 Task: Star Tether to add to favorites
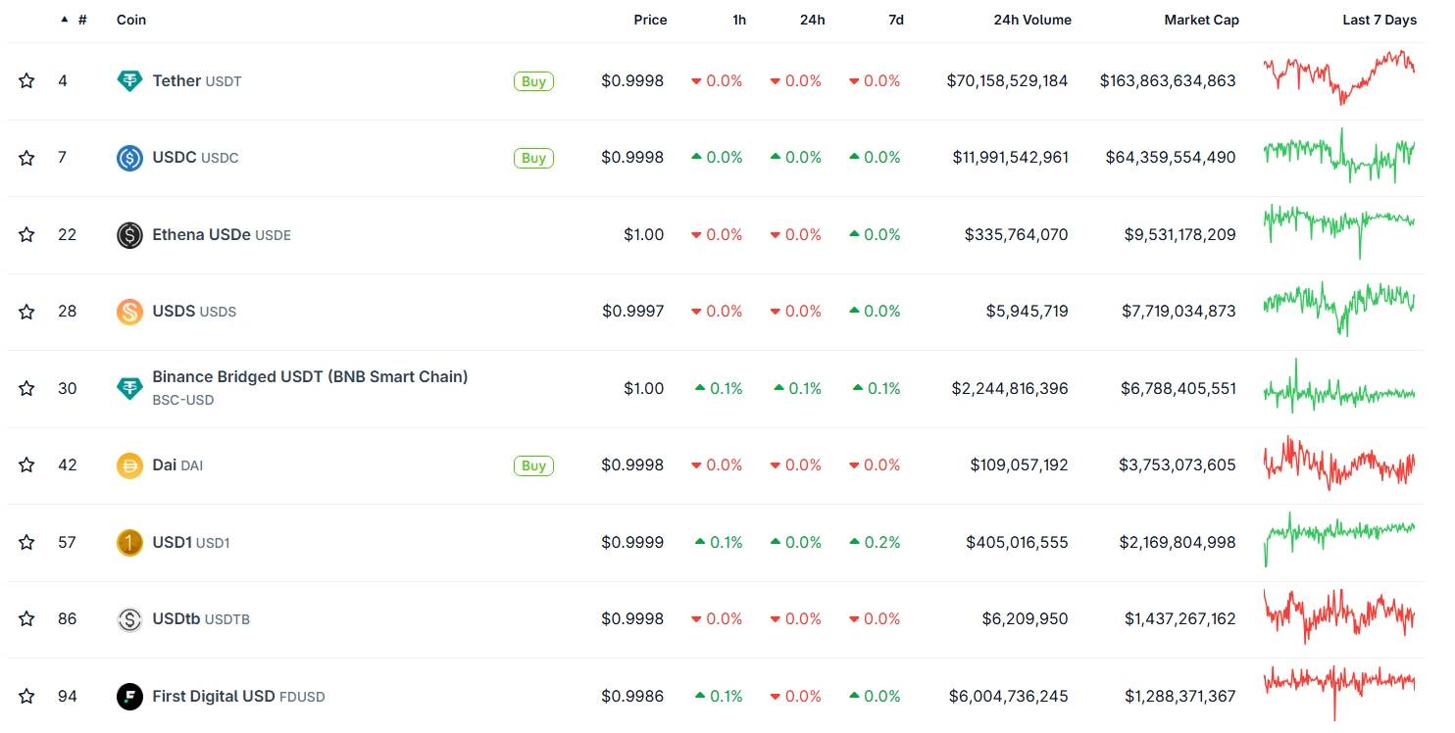[x=26, y=81]
